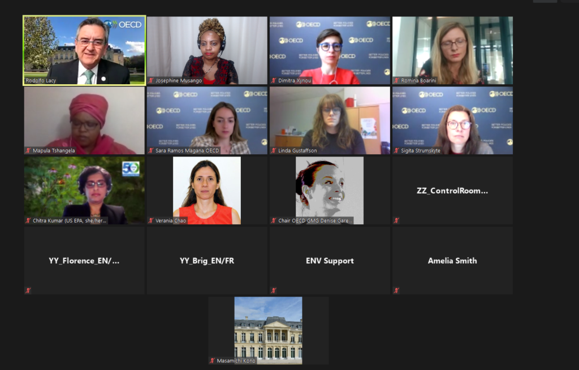Select Sara Ramos Magana OECD video tile
The width and height of the screenshot is (579, 370).
pyautogui.click(x=207, y=120)
